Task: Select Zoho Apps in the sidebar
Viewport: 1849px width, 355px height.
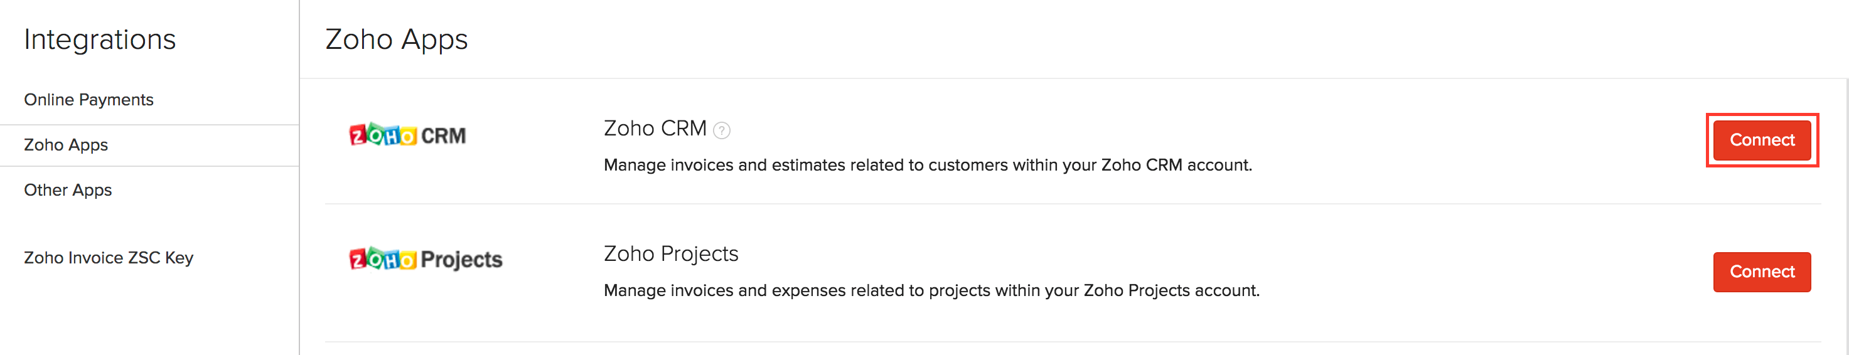Action: pos(66,145)
